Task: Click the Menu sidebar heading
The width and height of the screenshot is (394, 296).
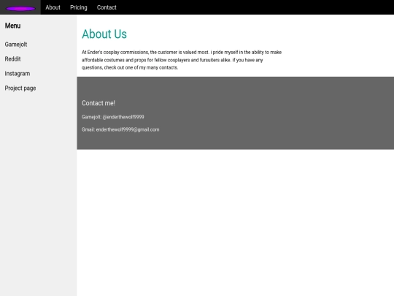Action: pos(13,26)
